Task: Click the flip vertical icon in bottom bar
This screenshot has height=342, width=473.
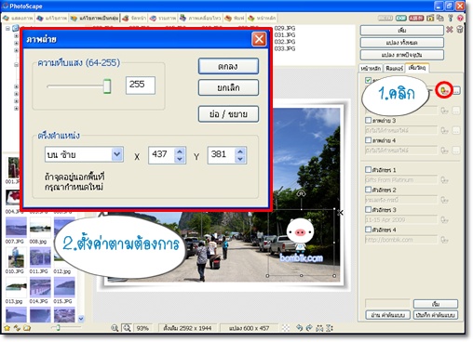Action: (x=330, y=328)
